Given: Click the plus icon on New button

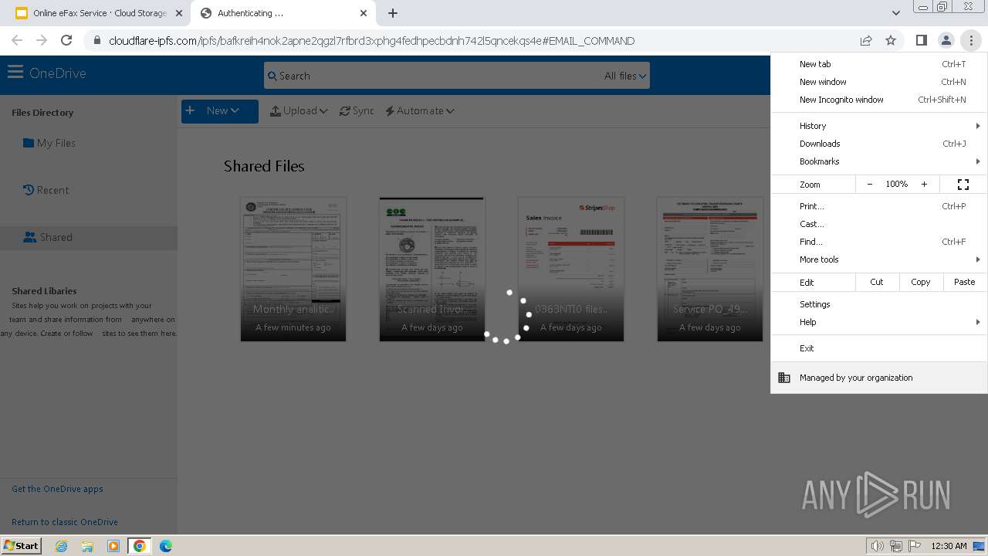Looking at the screenshot, I should [x=190, y=110].
